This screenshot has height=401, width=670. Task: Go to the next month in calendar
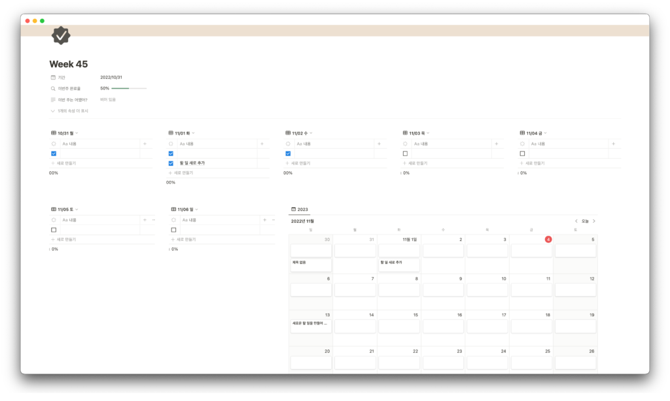594,221
